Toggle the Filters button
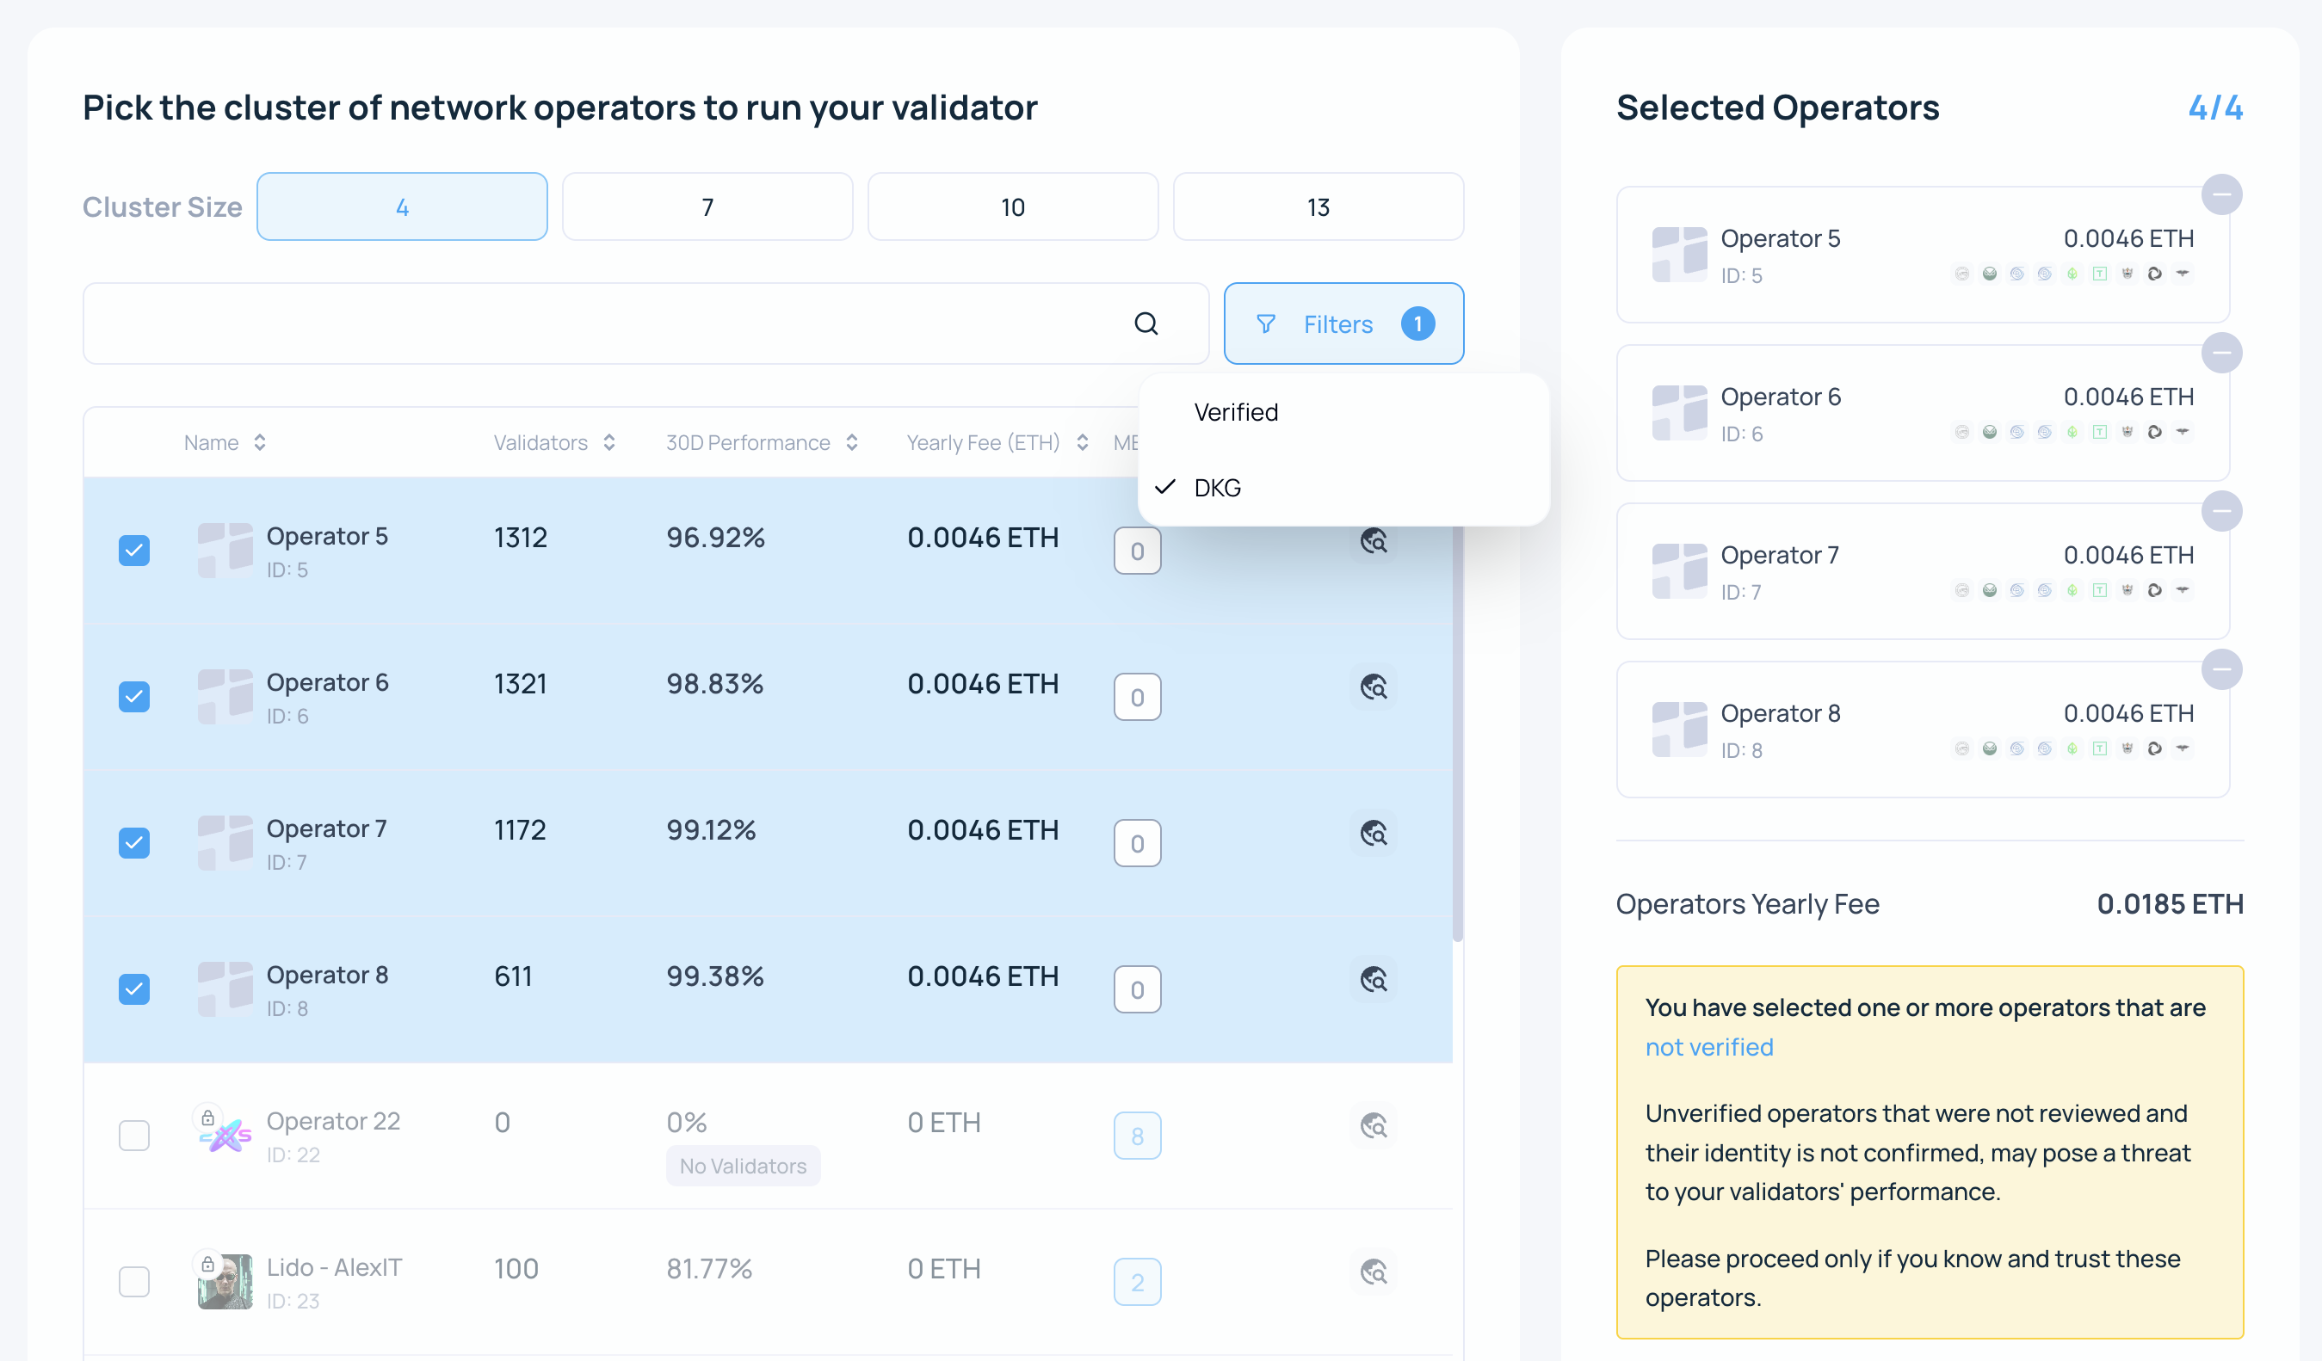Image resolution: width=2322 pixels, height=1361 pixels. tap(1343, 324)
